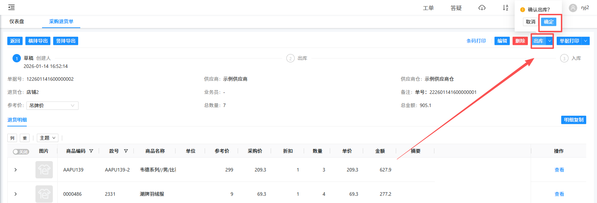Expand the AAPU139 product row

[x=16, y=170]
